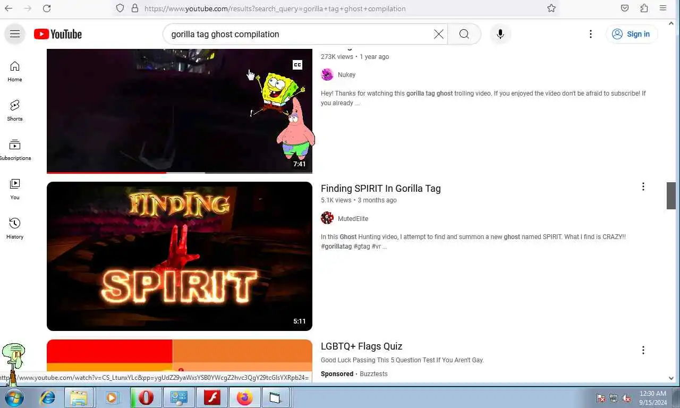
Task: Start voice search with the microphone
Action: [x=500, y=34]
